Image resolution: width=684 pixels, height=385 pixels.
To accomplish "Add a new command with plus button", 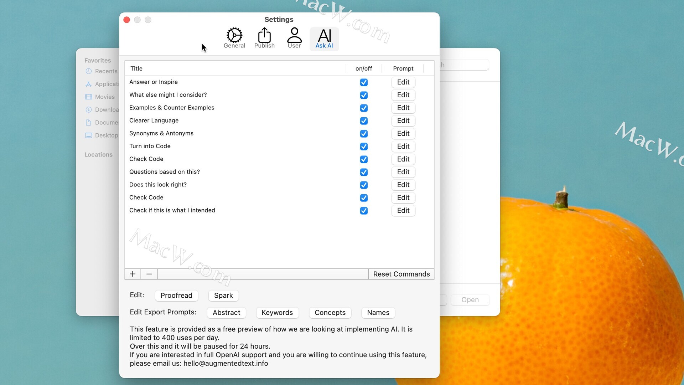I will 133,274.
